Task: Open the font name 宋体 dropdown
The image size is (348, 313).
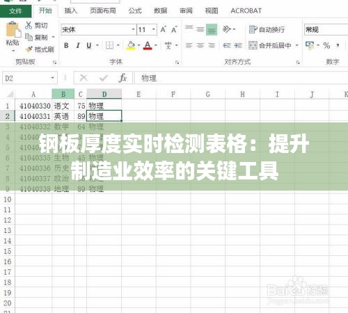Action: [x=133, y=29]
